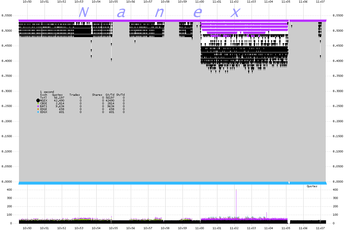Click the 8.4000 price label on left axis

click(x=7, y=61)
